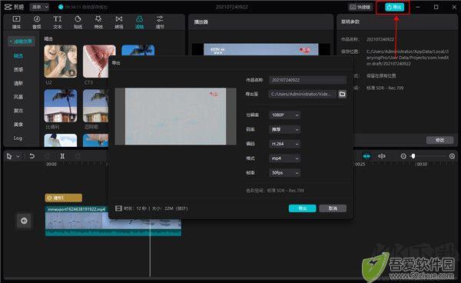Screen dimensions: 461x283
Task: Expand the 1080P resolution dropdown
Action: point(284,115)
